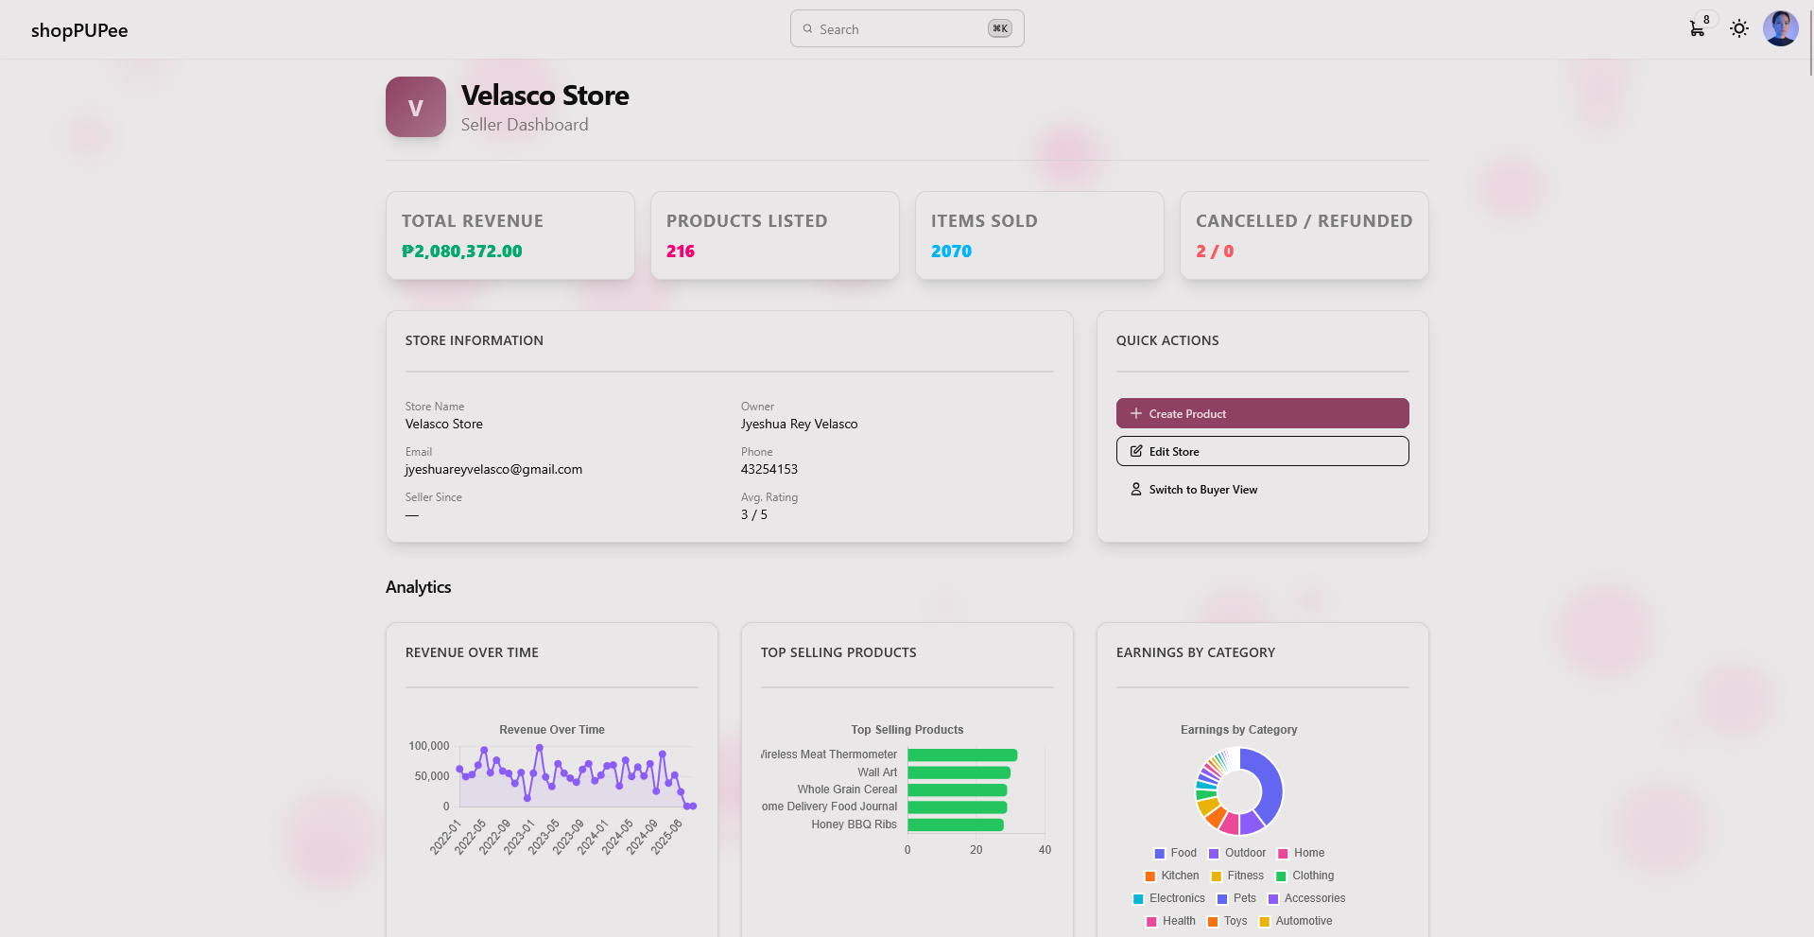Click the search magnifier icon
This screenshot has width=1814, height=937.
tap(808, 29)
